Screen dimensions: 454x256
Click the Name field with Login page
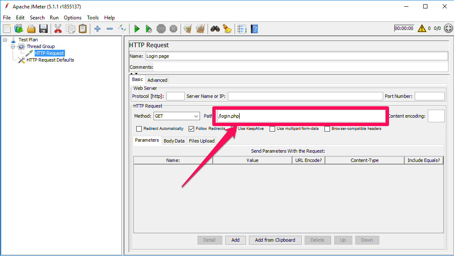[x=297, y=56]
